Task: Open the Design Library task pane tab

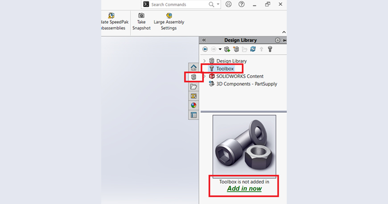Action: coord(194,77)
